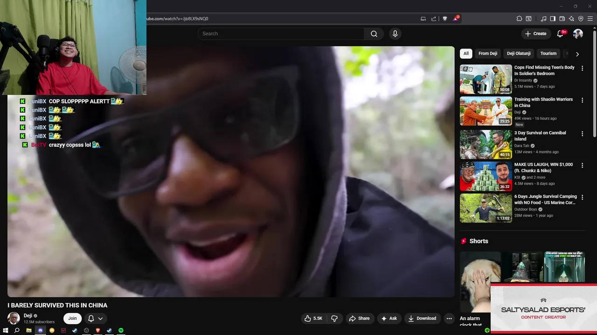Open 6 Days Jungle Survival Camping thumbnail

click(486, 208)
